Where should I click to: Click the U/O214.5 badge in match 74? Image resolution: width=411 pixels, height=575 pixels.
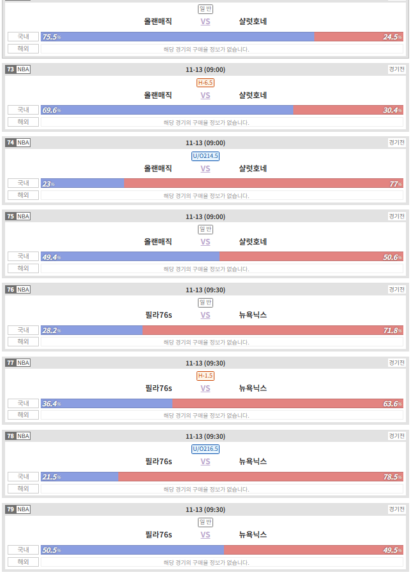205,156
